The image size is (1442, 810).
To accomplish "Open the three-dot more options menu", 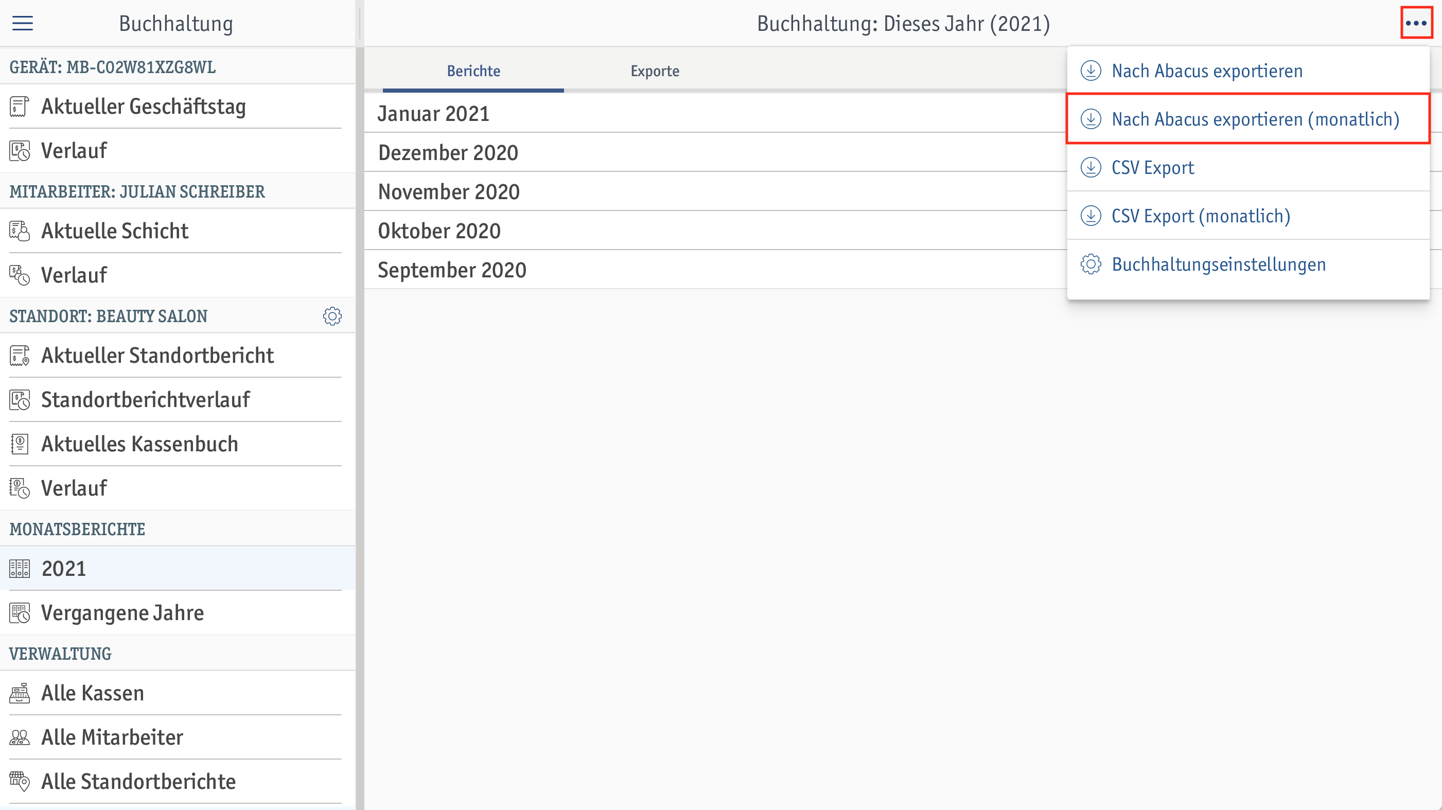I will 1416,23.
